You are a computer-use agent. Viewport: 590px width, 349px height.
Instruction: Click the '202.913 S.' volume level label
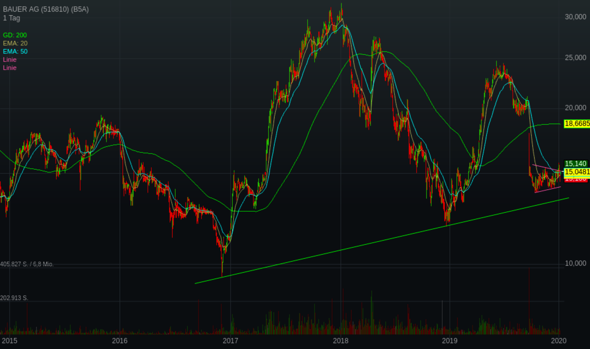pos(14,298)
